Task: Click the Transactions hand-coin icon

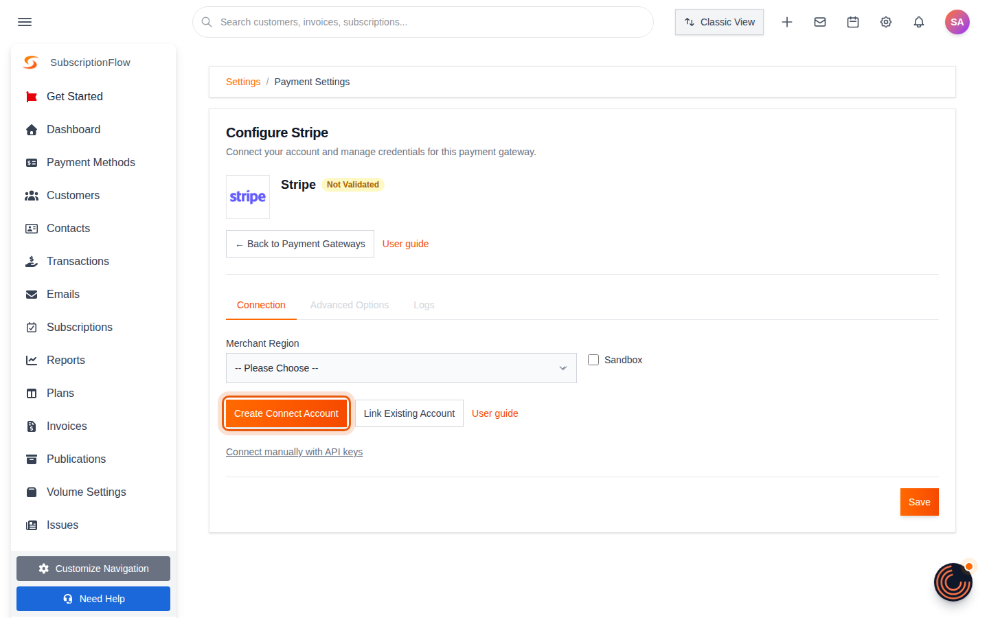Action: coord(32,262)
